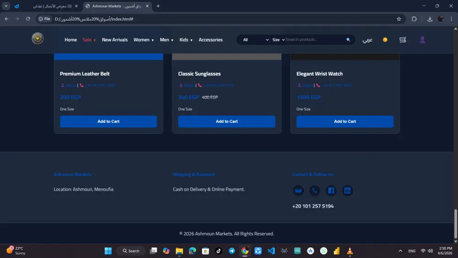Click the +20 101 257 5194 number
The image size is (458, 258).
[x=313, y=206]
